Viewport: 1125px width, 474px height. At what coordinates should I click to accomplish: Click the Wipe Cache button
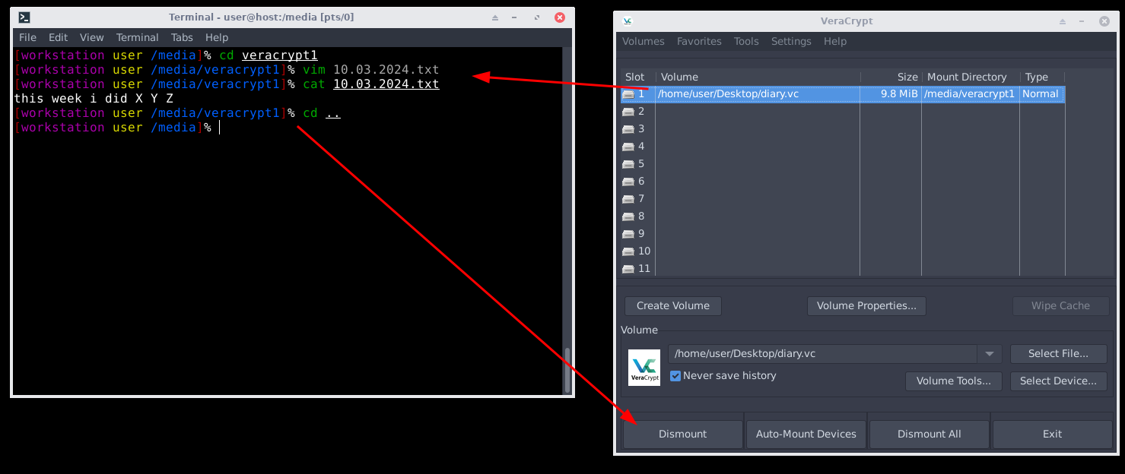[1060, 306]
